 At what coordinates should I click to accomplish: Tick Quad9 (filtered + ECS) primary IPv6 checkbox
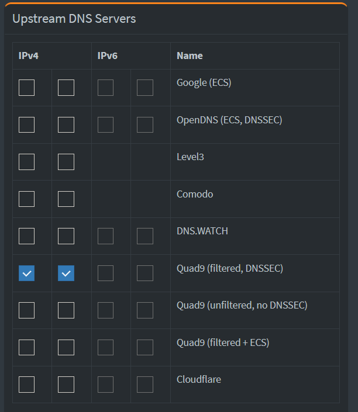pyautogui.click(x=105, y=347)
